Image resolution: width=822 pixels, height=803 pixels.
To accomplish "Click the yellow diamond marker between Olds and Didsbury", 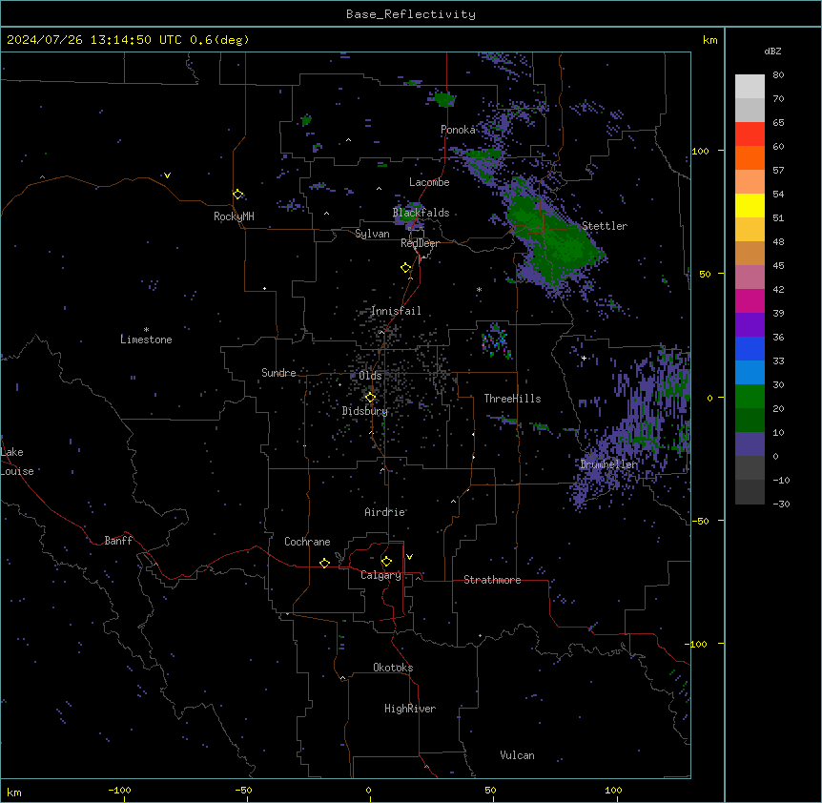I will (370, 398).
